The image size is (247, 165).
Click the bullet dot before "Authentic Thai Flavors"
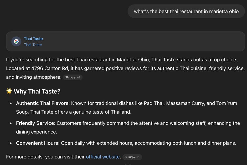[11, 103]
